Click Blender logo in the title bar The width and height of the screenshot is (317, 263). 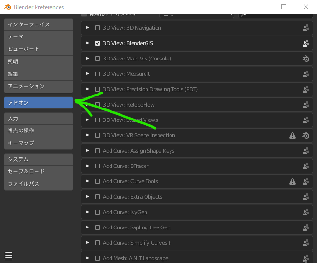coord(8,7)
